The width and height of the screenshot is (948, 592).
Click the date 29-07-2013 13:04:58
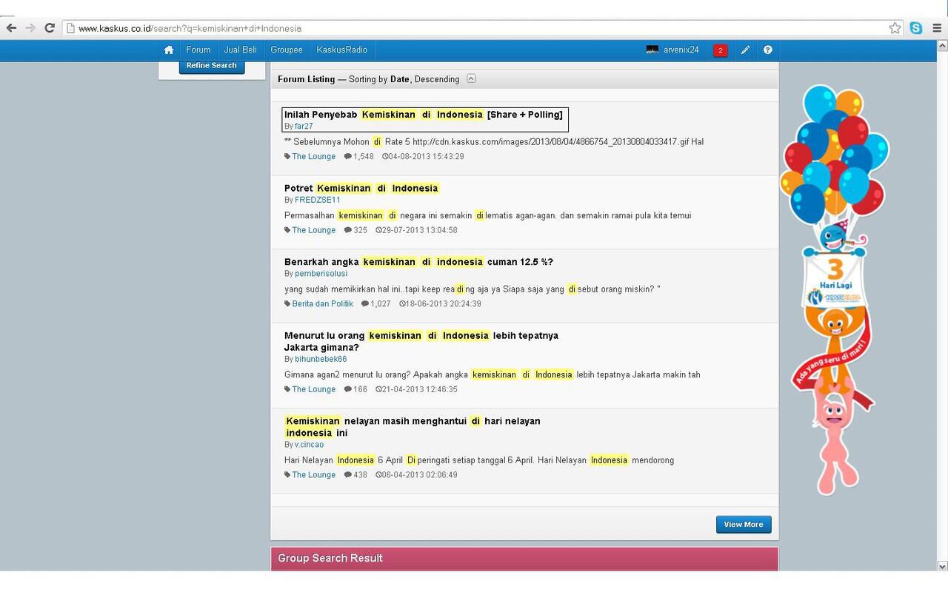coord(416,230)
